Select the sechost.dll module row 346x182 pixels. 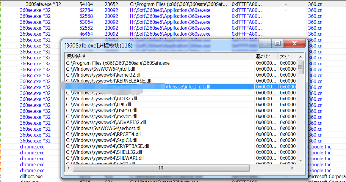coord(181,129)
